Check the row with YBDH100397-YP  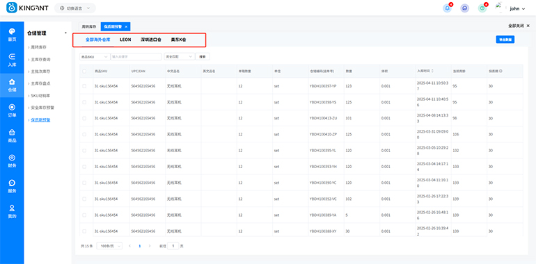click(x=84, y=86)
